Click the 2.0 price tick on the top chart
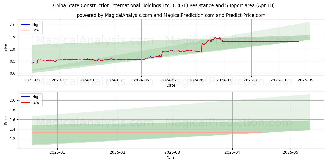The width and height of the screenshot is (328, 164). coord(13,25)
